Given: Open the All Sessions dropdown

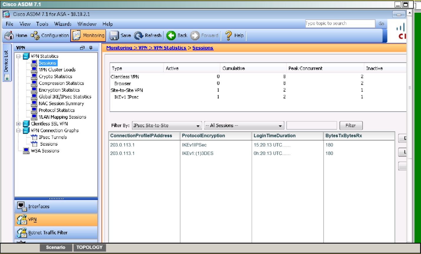Looking at the screenshot, I should tap(280, 126).
